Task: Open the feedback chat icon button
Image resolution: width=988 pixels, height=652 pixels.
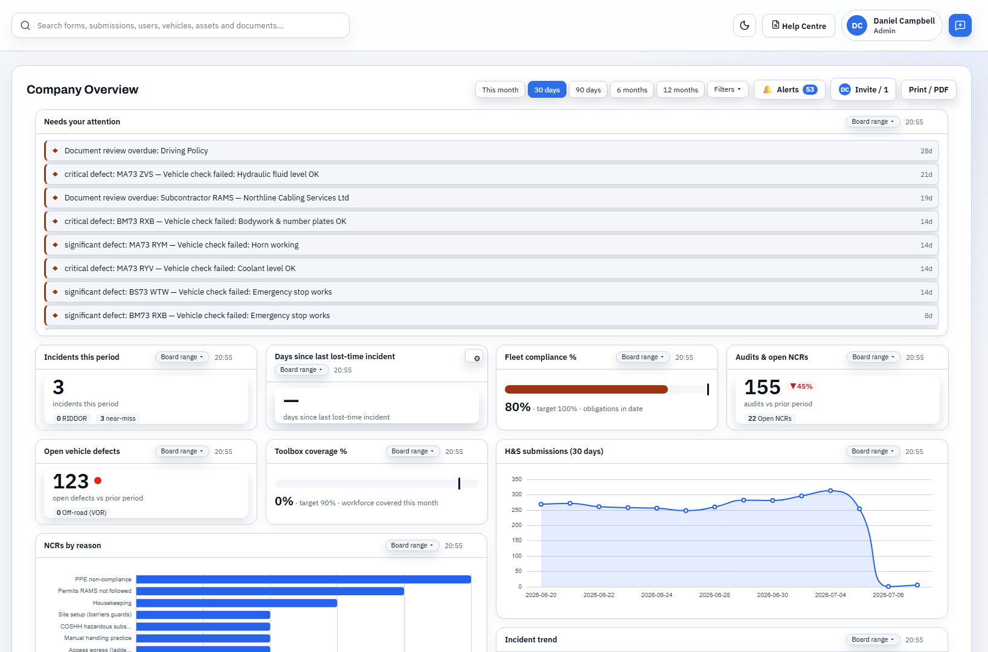Action: pos(960,25)
